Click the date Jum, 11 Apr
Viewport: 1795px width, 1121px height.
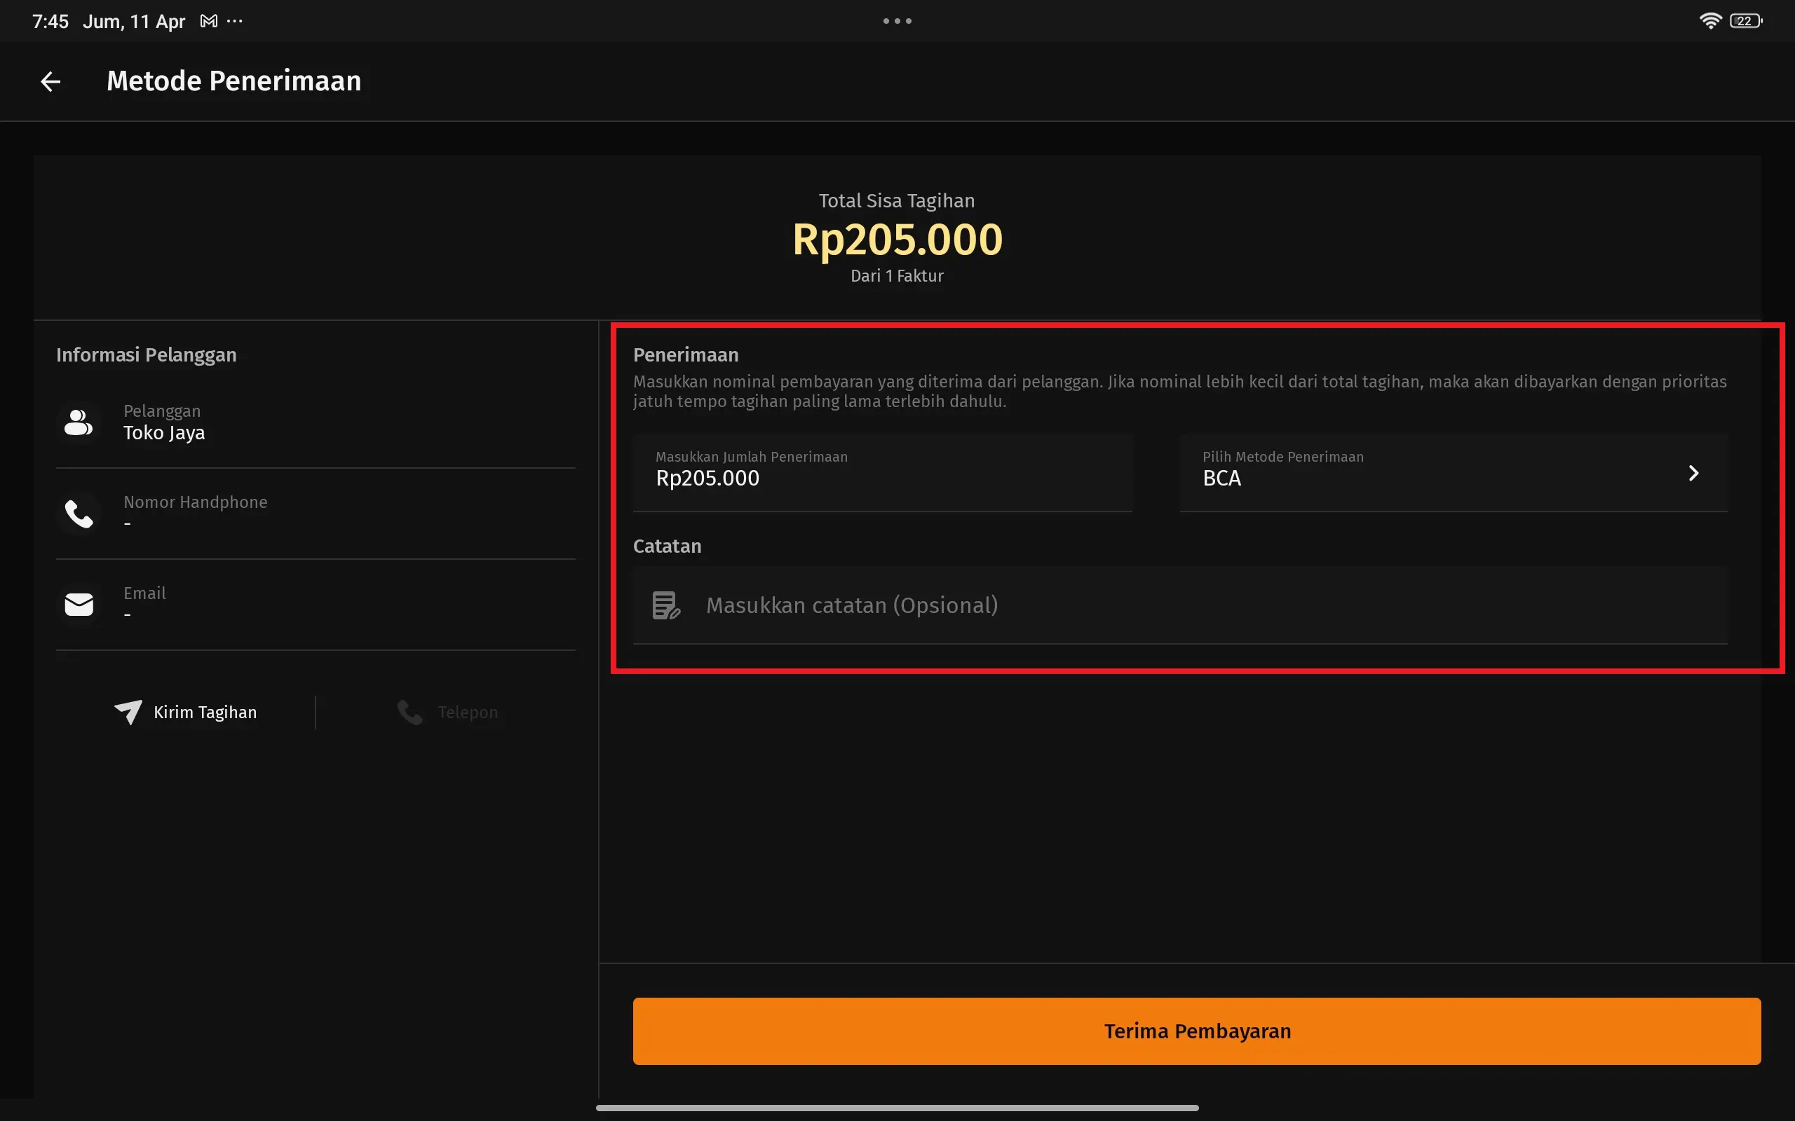point(133,22)
